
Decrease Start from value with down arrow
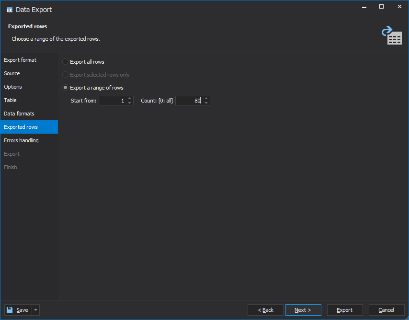coord(130,103)
